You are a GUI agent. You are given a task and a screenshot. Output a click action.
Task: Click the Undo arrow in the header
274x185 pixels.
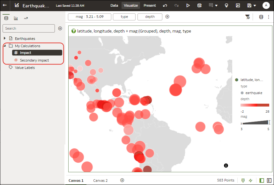(165, 5)
